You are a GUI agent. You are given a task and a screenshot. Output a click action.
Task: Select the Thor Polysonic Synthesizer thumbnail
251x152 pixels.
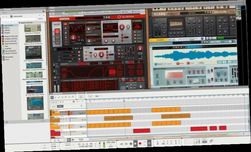point(33,53)
